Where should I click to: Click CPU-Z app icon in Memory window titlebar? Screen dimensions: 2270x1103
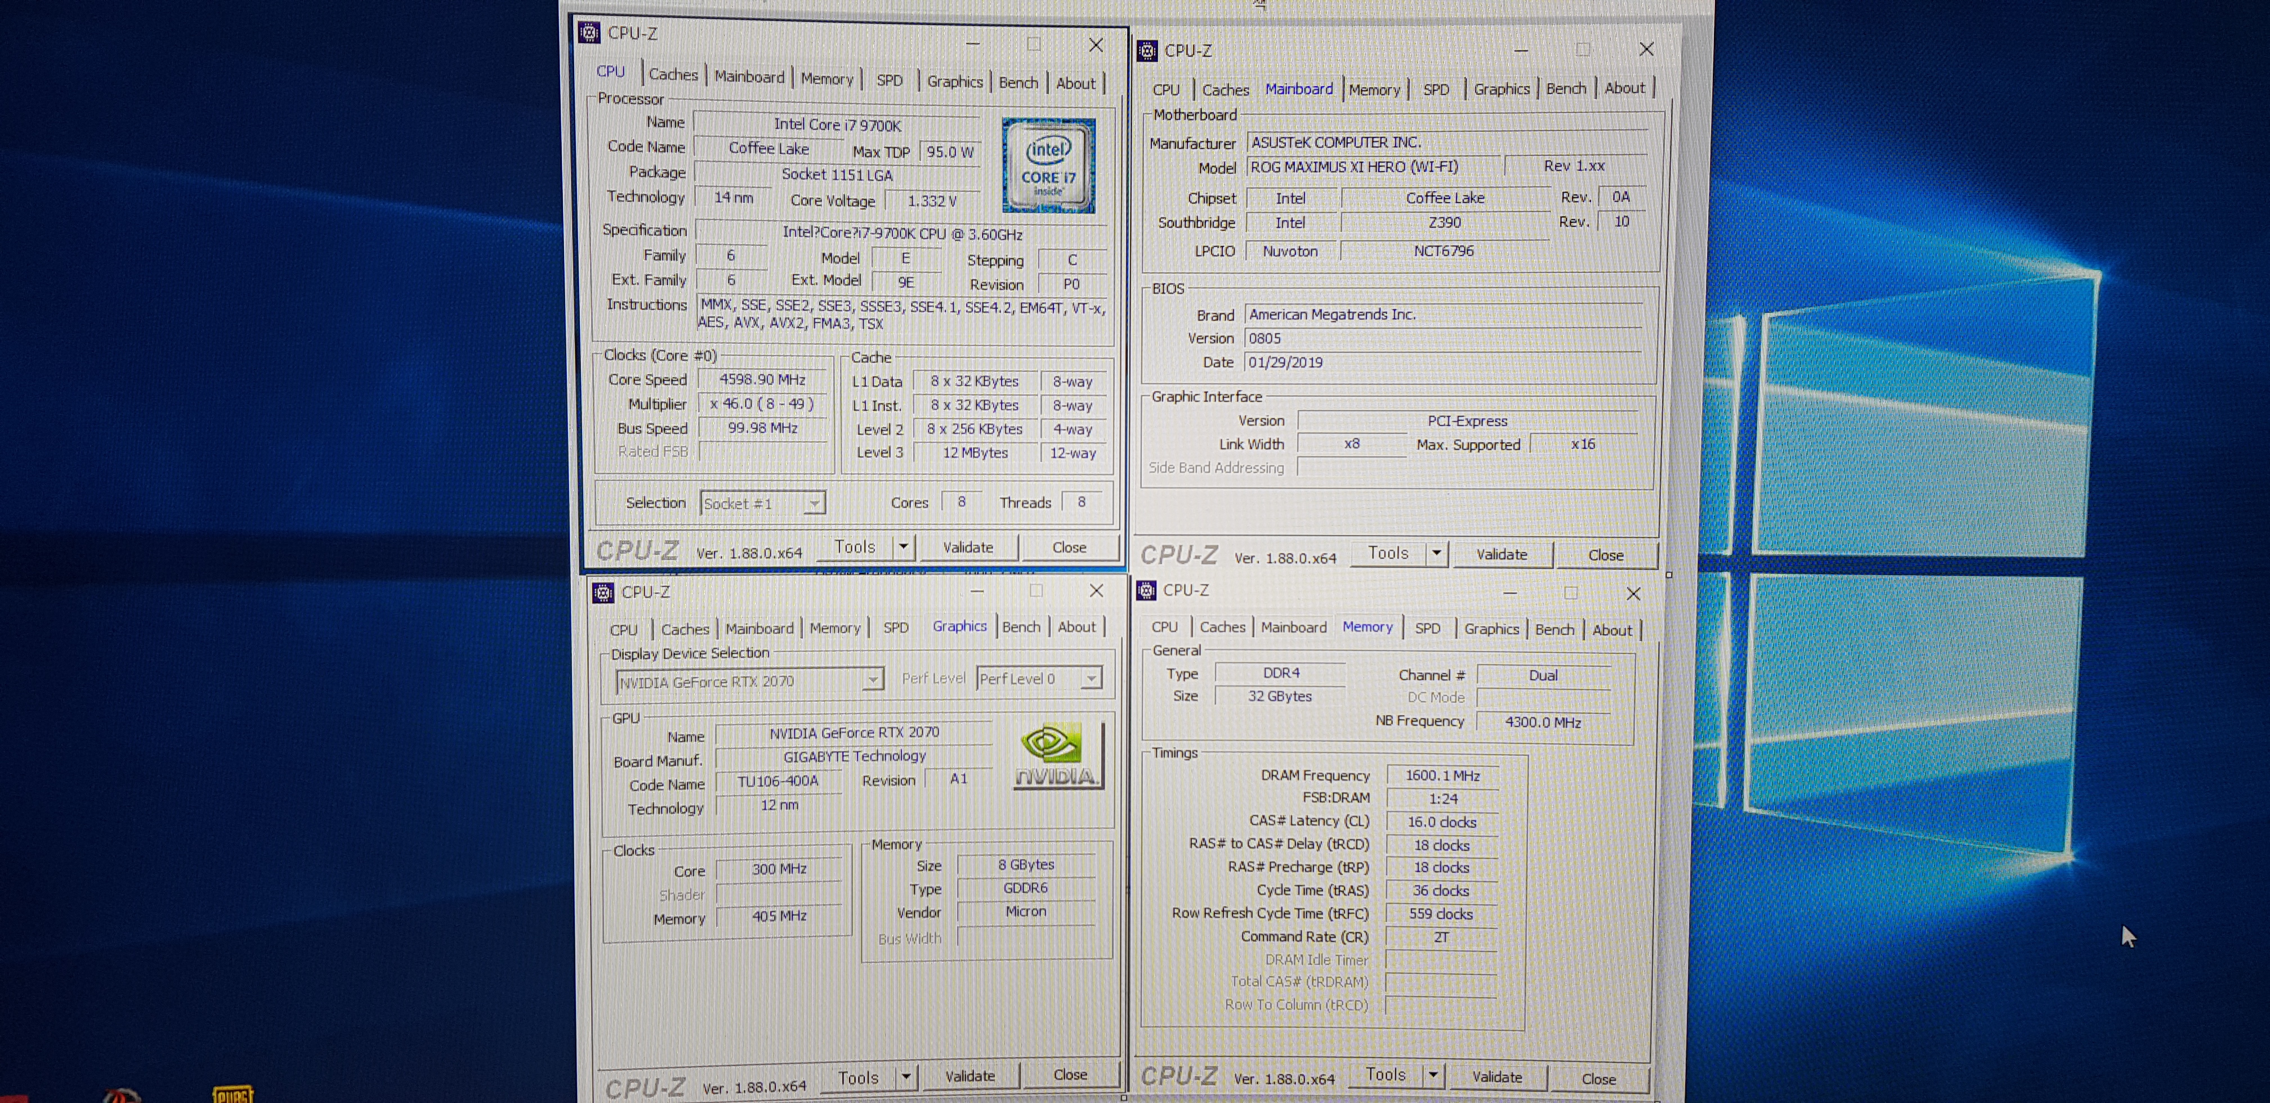point(1146,590)
